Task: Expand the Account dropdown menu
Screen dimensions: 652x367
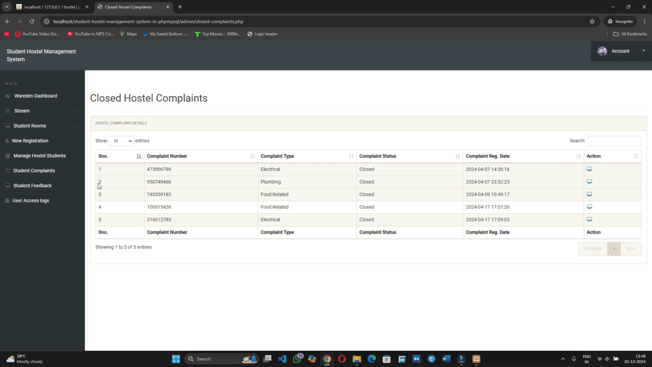Action: coord(643,51)
